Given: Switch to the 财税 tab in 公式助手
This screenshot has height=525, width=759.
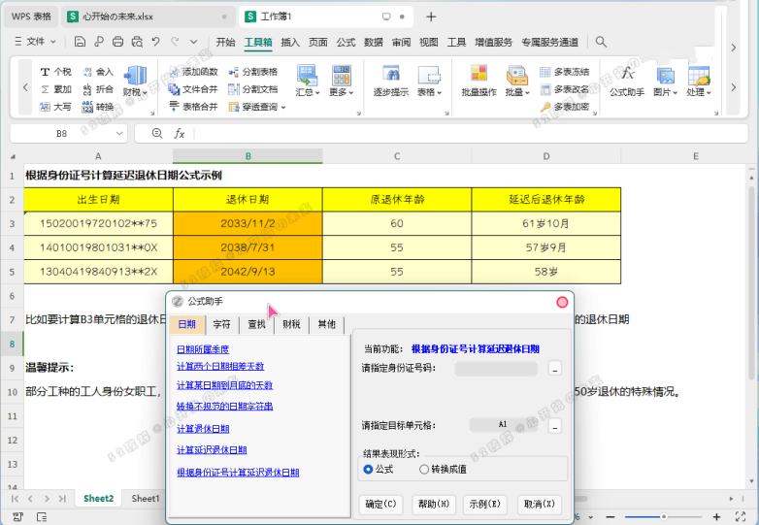Looking at the screenshot, I should (x=291, y=324).
